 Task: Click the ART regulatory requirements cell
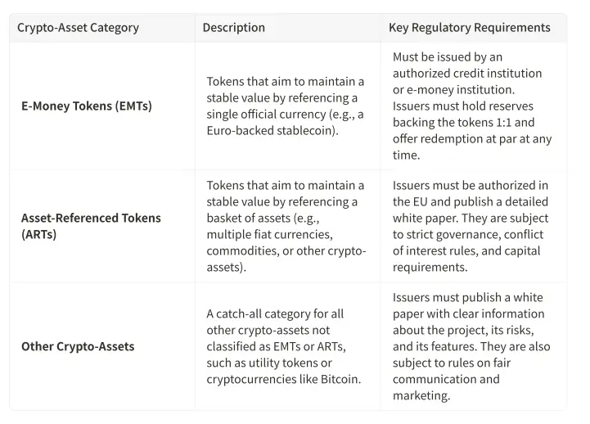(x=472, y=226)
